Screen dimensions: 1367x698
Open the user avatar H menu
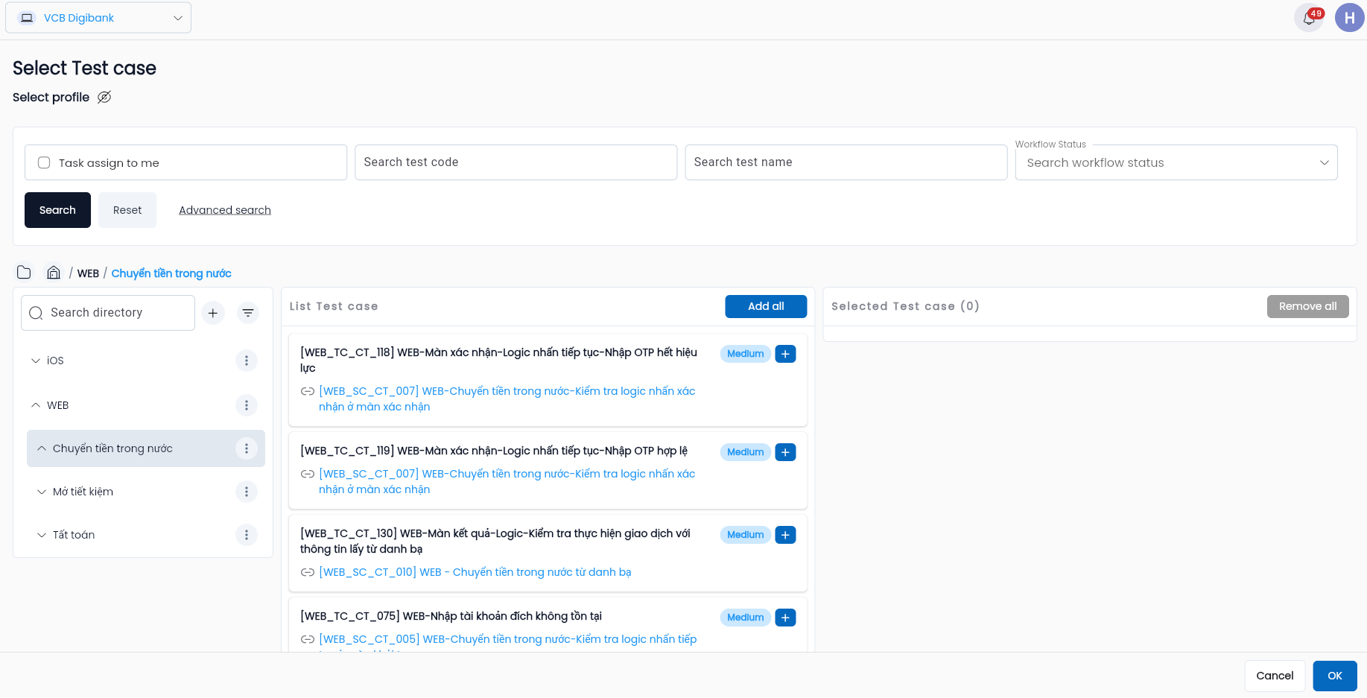1349,18
